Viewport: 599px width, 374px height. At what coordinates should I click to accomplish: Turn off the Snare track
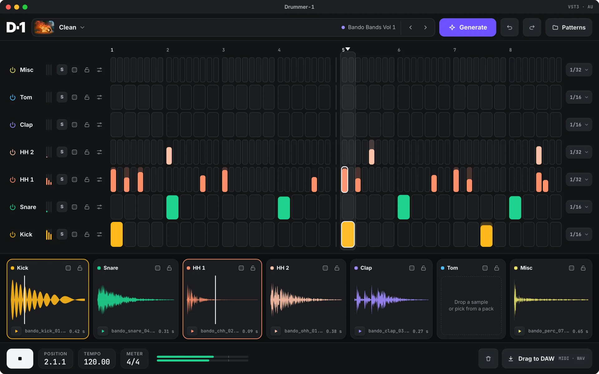(x=12, y=207)
